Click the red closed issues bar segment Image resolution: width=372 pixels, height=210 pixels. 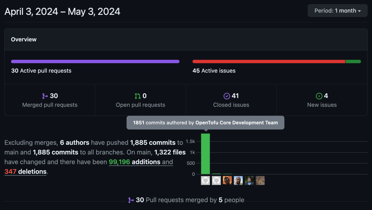[269, 62]
